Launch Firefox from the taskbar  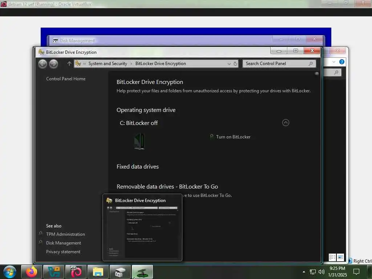(32, 272)
